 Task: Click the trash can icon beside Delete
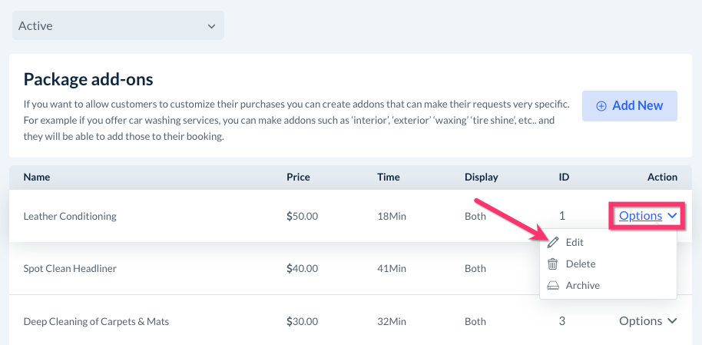(x=553, y=264)
